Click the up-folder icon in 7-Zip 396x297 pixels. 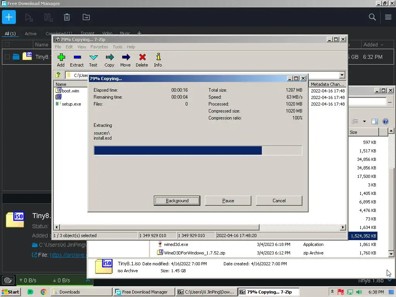coord(58,75)
